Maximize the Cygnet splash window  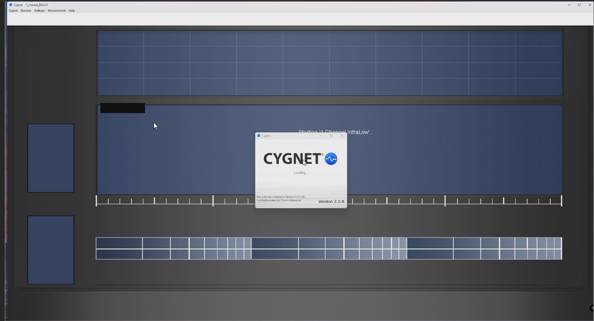[331, 136]
